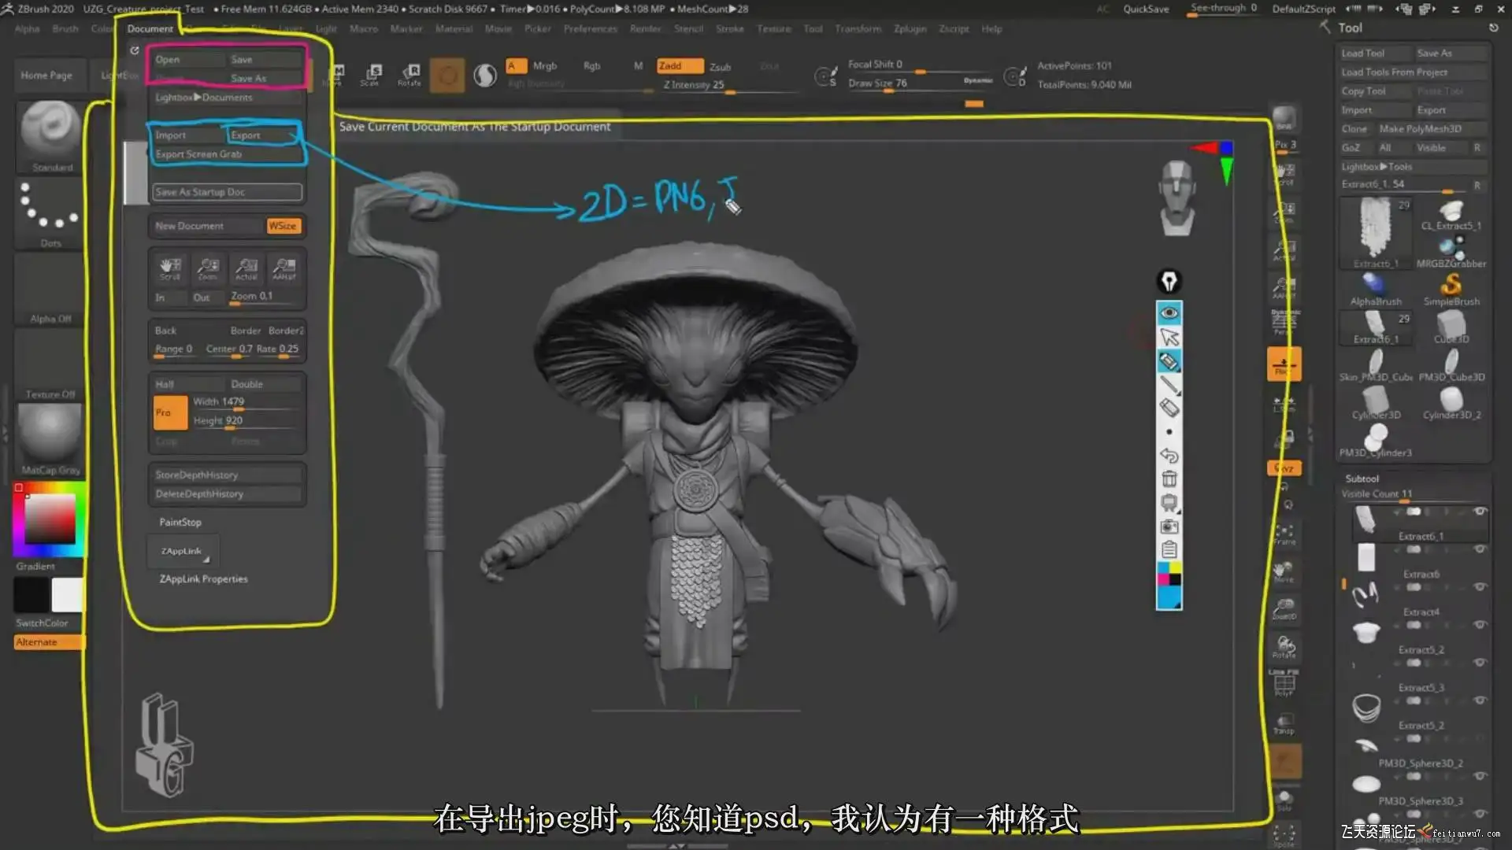Click the Scroll icon in Document panel
Viewport: 1512px width, 850px height.
coord(170,268)
